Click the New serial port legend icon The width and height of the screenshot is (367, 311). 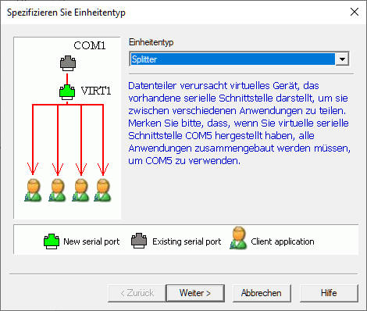pyautogui.click(x=52, y=241)
